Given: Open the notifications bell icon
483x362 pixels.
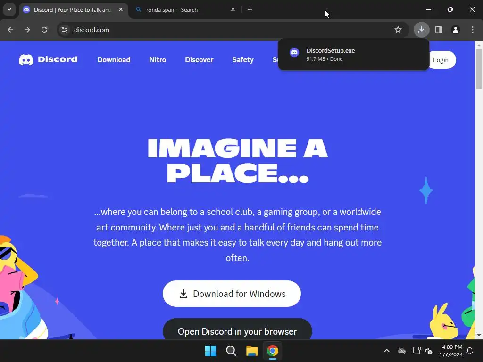Looking at the screenshot, I should tap(470, 351).
